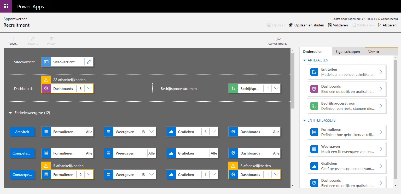This screenshot has height=194, width=401.
Task: Click the Bedrijfsprocesstroom artefact icon in panel
Action: pyautogui.click(x=314, y=106)
